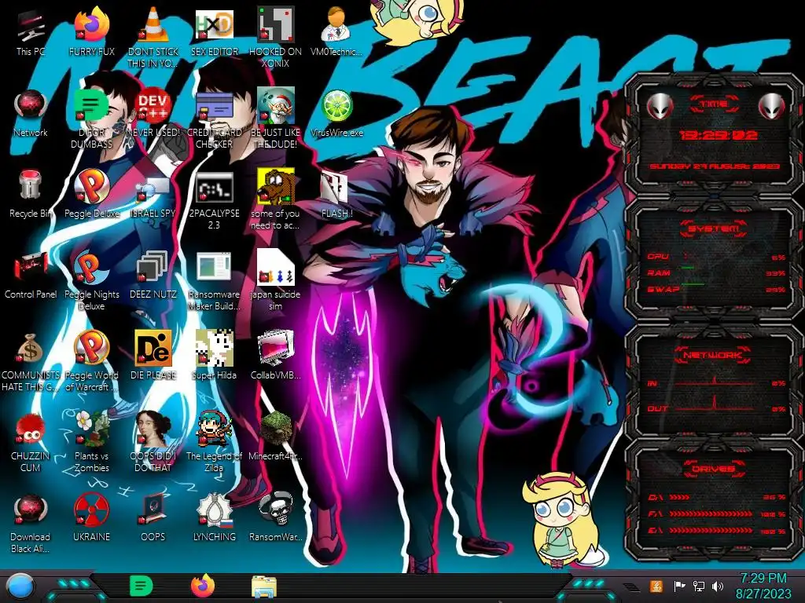Open the volume speaker tray icon
Screen dimensions: 805x603
(x=718, y=586)
